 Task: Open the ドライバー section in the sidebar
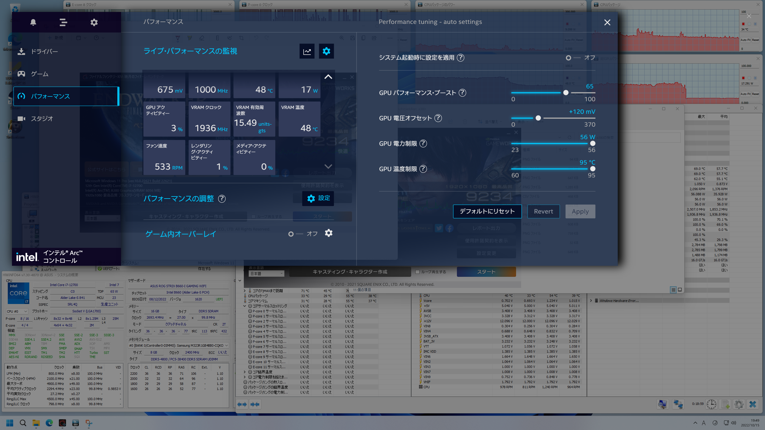66,51
